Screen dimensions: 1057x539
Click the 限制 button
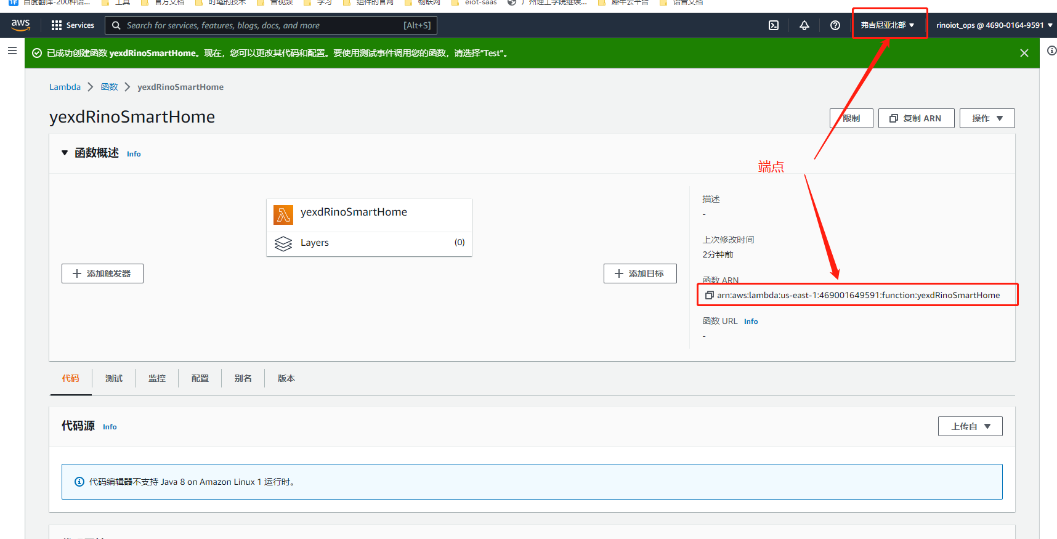[851, 118]
